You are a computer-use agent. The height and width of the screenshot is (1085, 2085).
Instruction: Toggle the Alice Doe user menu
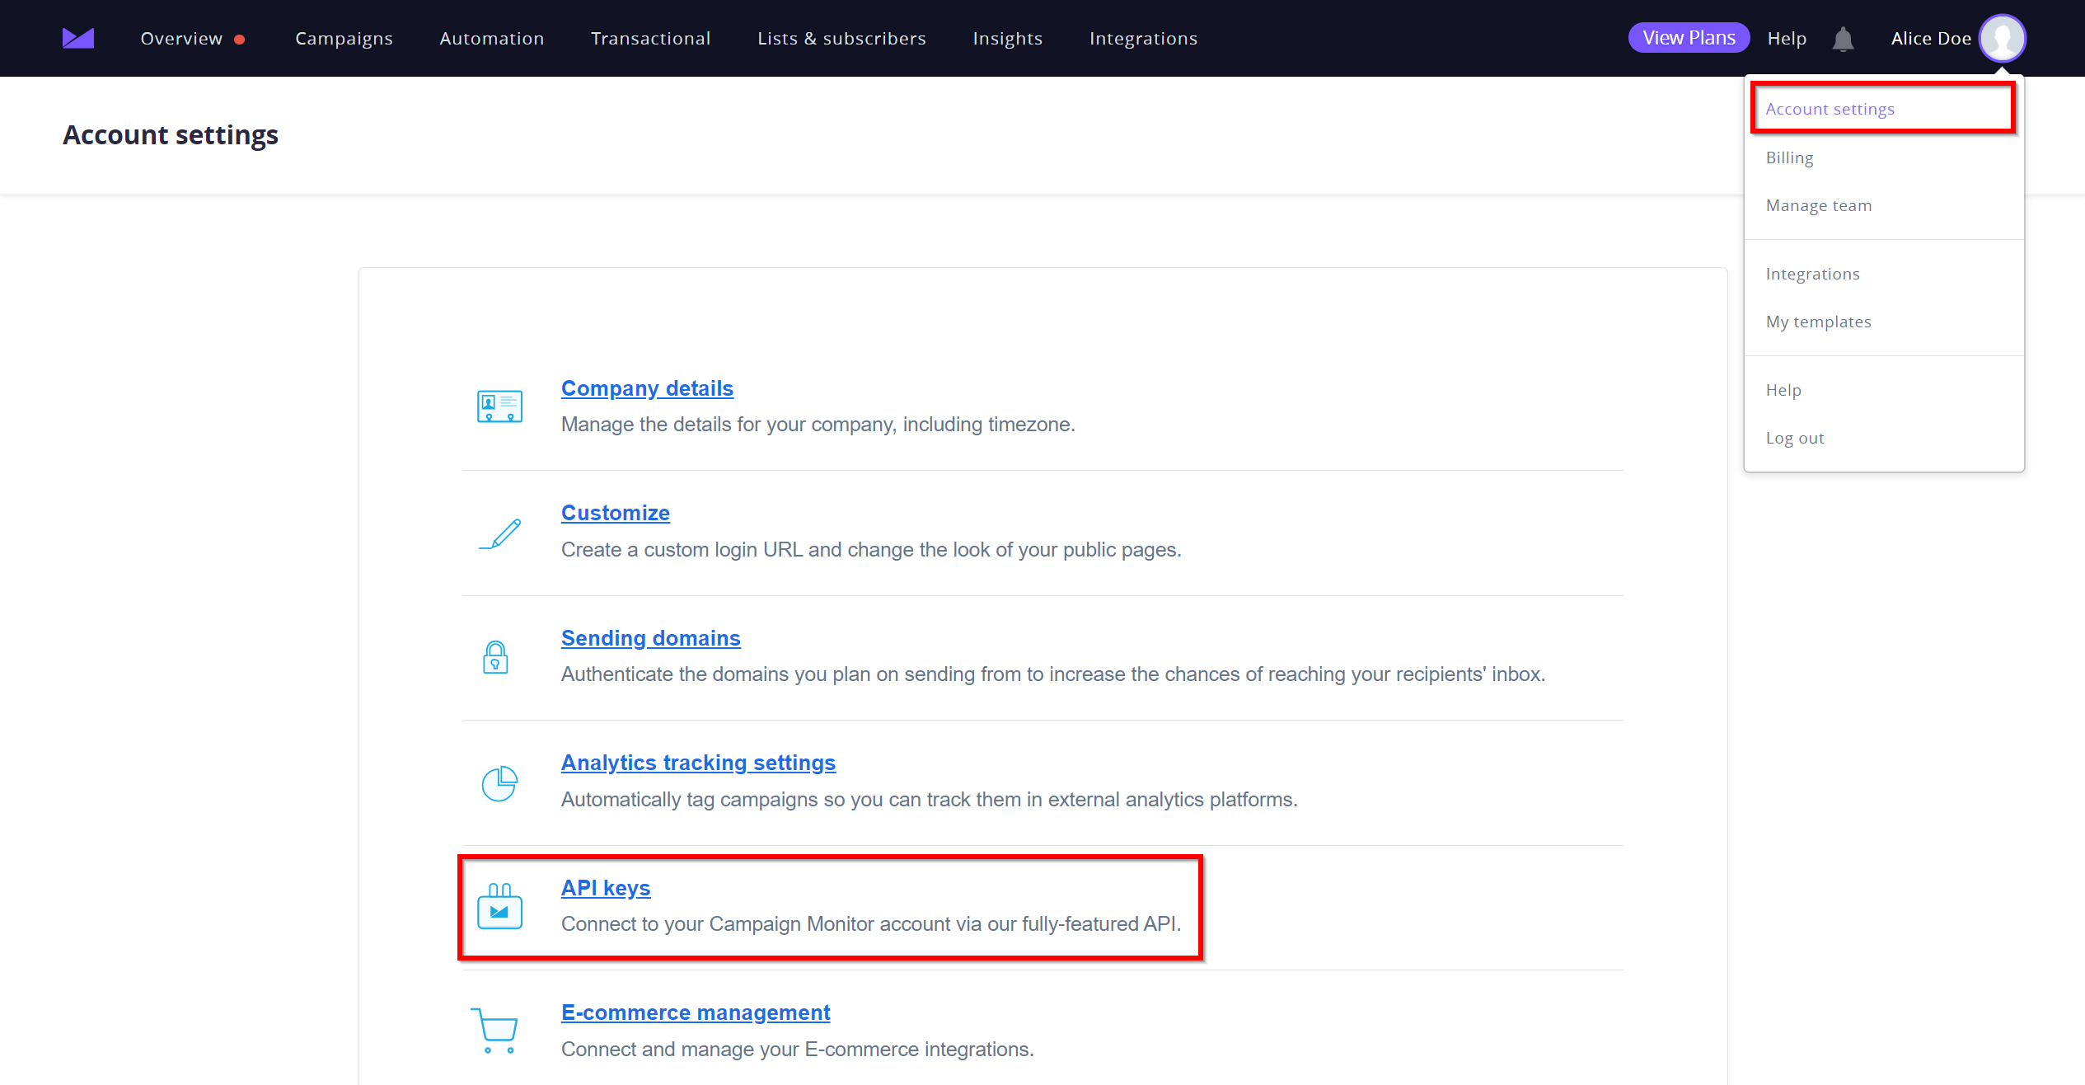[1931, 39]
